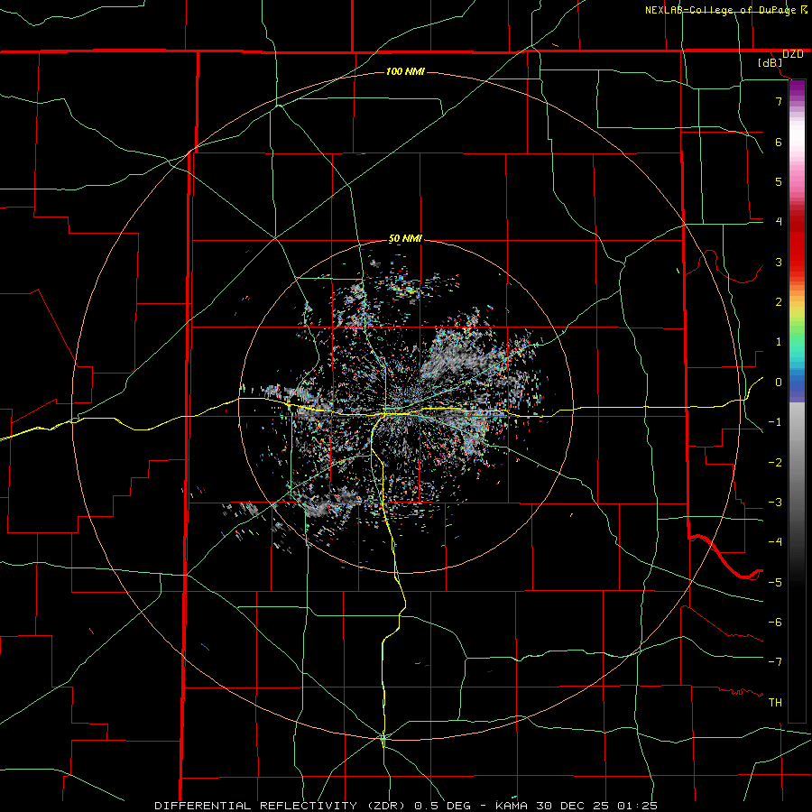
Task: Click the -5 value on the color scale
Action: (775, 582)
